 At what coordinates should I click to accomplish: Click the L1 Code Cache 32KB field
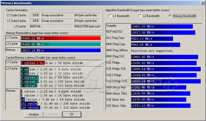pos(35,15)
